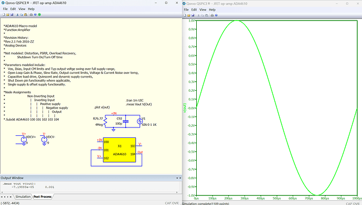This screenshot has height=205, width=362.
Task: Click New file icon in waveform window
Action: pos(185,15)
